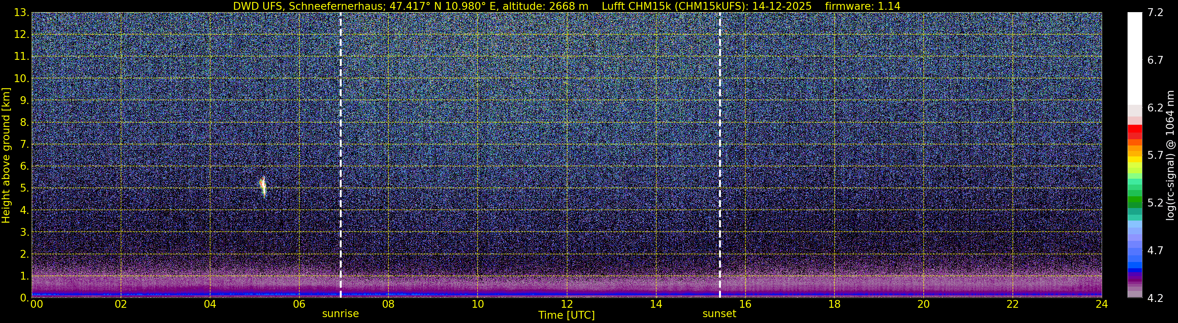
Task: Click the time axis tick '06'
Action: [x=299, y=304]
